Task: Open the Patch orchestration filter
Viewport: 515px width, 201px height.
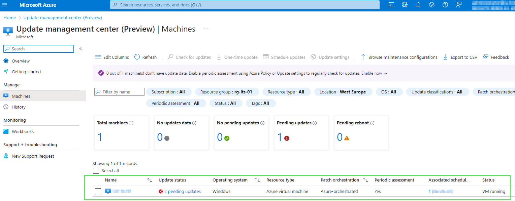Action: coord(494,92)
